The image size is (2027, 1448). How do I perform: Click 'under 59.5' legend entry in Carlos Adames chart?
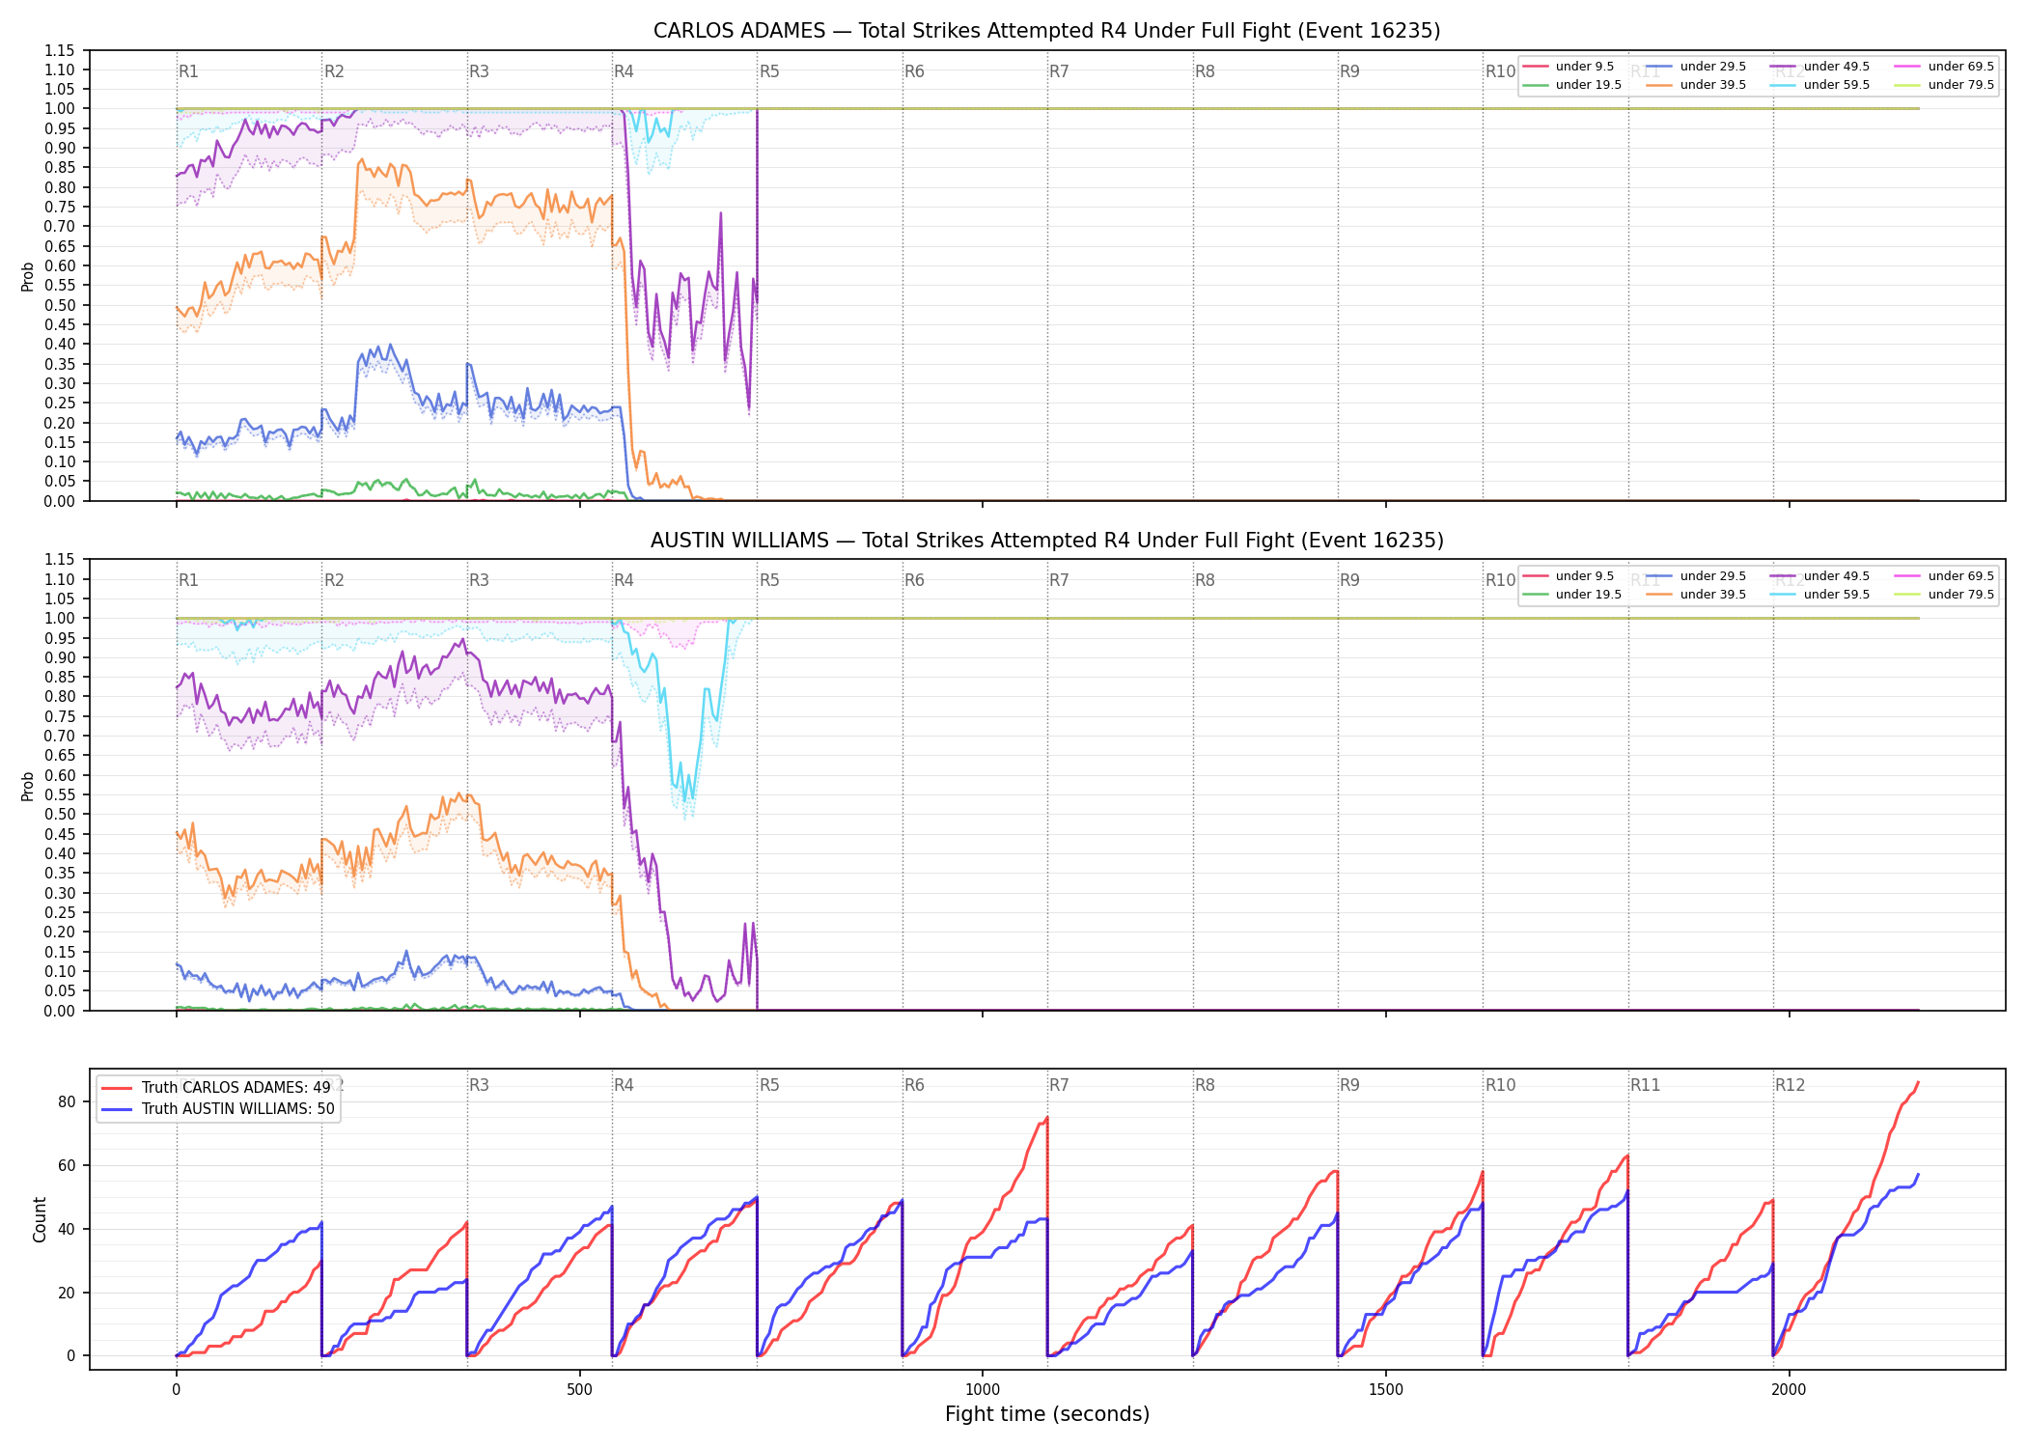tap(1820, 85)
